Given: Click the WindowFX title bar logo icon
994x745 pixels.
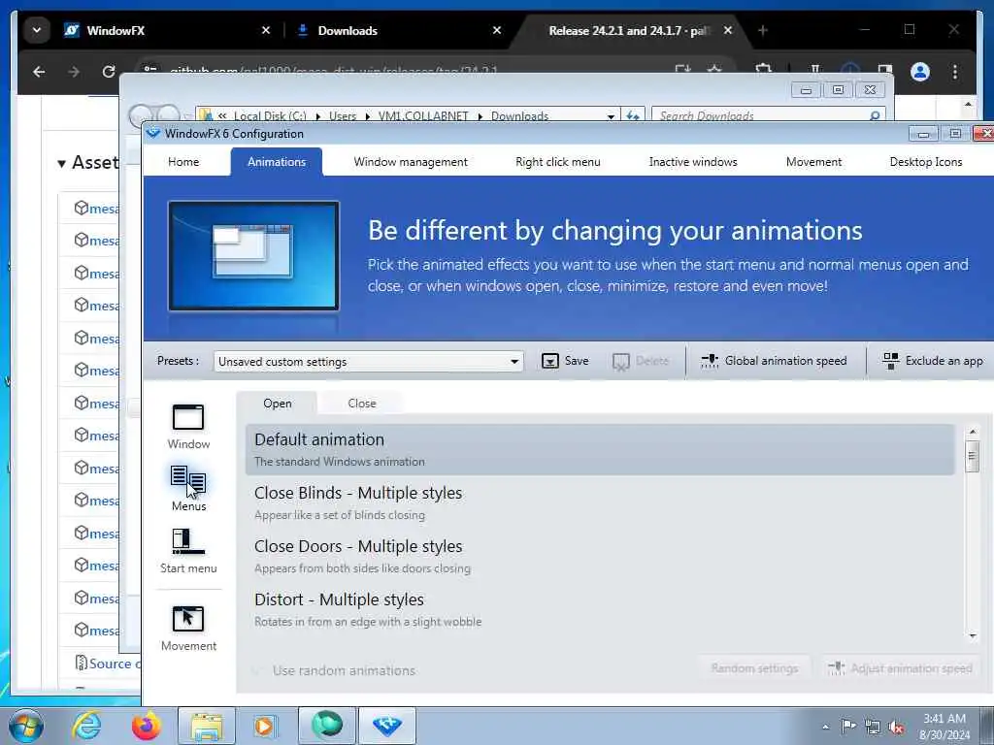Looking at the screenshot, I should [x=152, y=133].
